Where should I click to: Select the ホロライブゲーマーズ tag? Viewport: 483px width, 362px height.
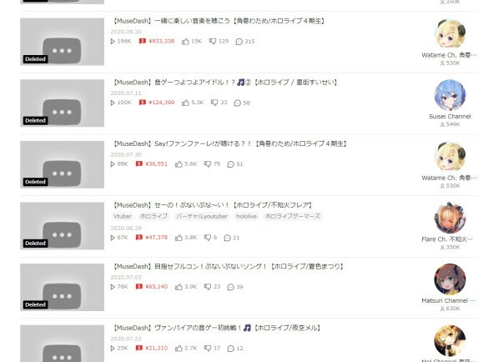pos(293,216)
